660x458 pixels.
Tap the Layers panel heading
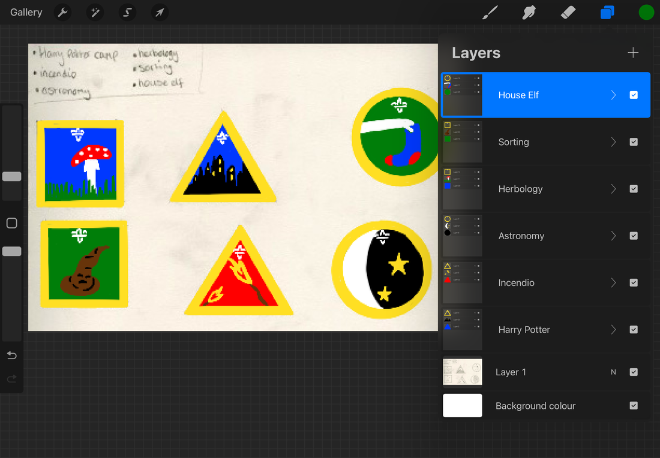(x=476, y=53)
